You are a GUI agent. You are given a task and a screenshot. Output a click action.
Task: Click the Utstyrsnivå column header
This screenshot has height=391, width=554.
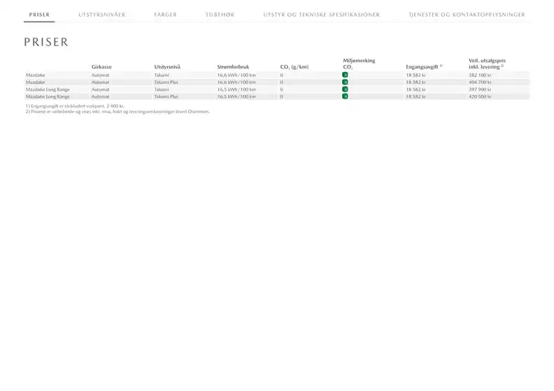coord(167,67)
